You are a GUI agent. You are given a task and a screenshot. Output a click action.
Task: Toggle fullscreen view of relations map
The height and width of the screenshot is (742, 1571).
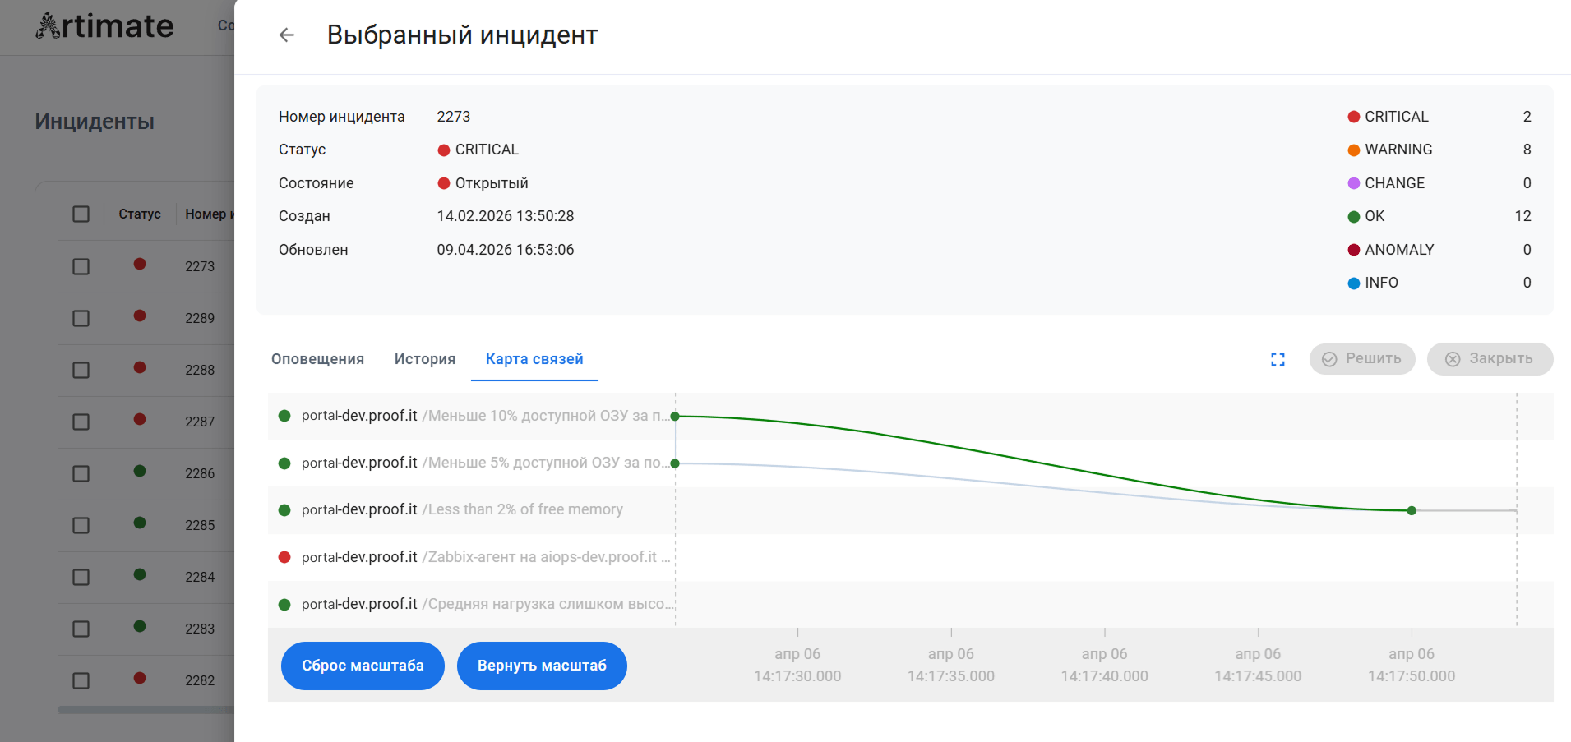1278,359
